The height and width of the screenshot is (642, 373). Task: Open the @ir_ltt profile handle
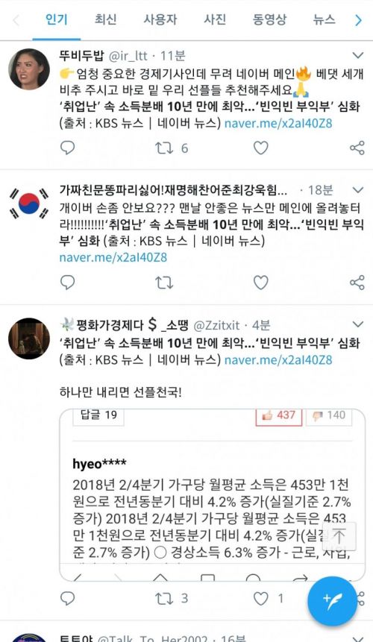[x=128, y=56]
